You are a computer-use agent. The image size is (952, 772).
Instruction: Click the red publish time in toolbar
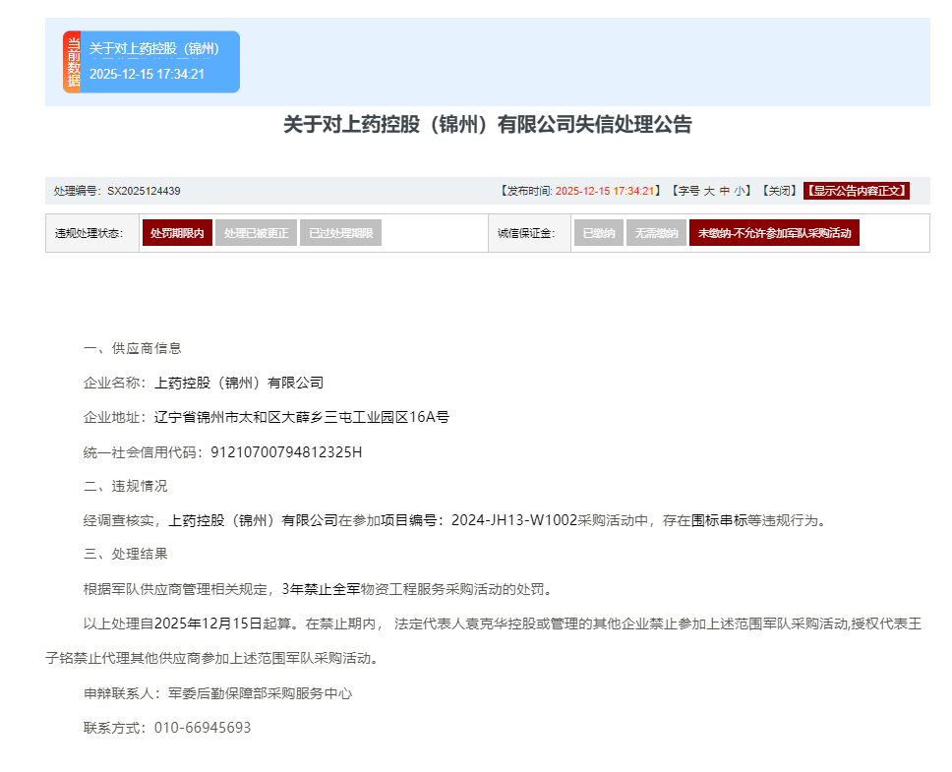[x=605, y=191]
